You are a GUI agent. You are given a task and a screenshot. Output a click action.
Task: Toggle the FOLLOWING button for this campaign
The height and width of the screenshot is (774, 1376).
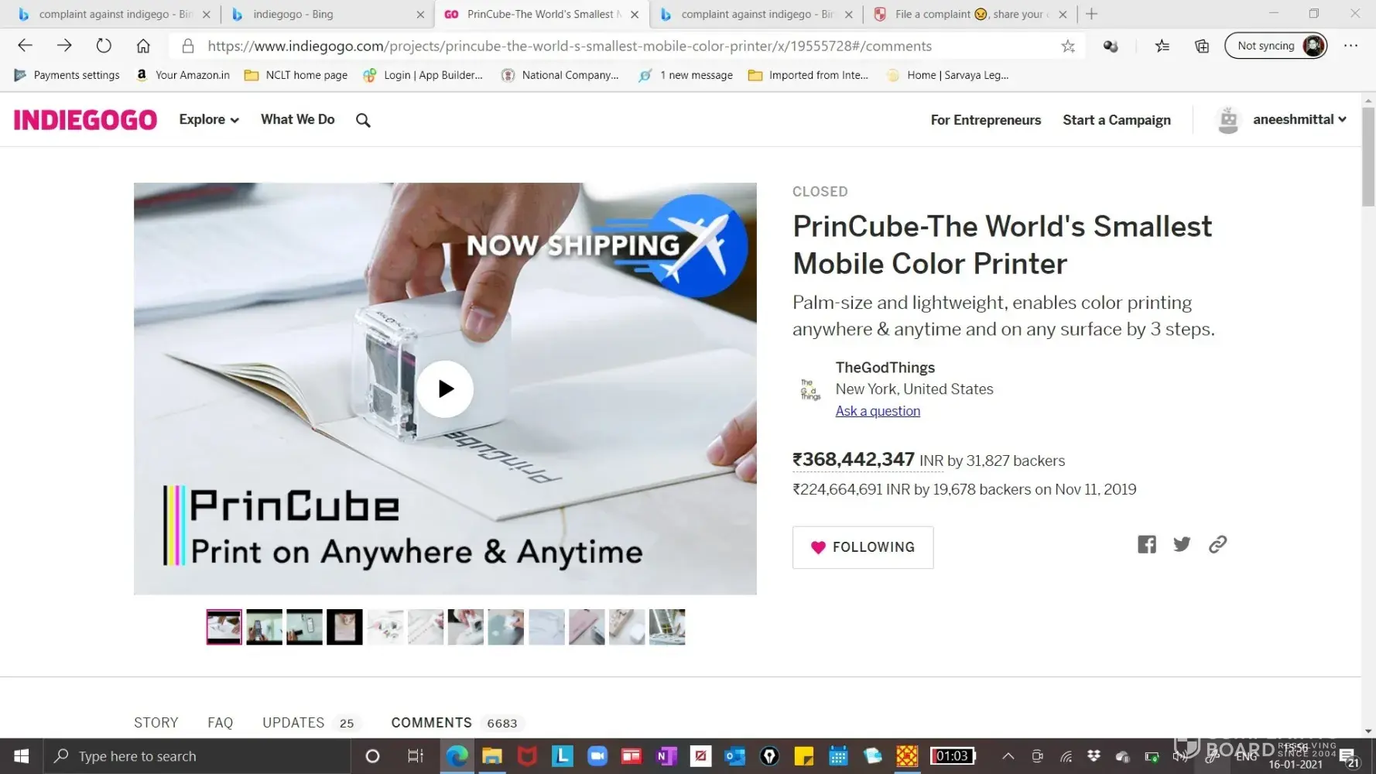[x=863, y=547]
